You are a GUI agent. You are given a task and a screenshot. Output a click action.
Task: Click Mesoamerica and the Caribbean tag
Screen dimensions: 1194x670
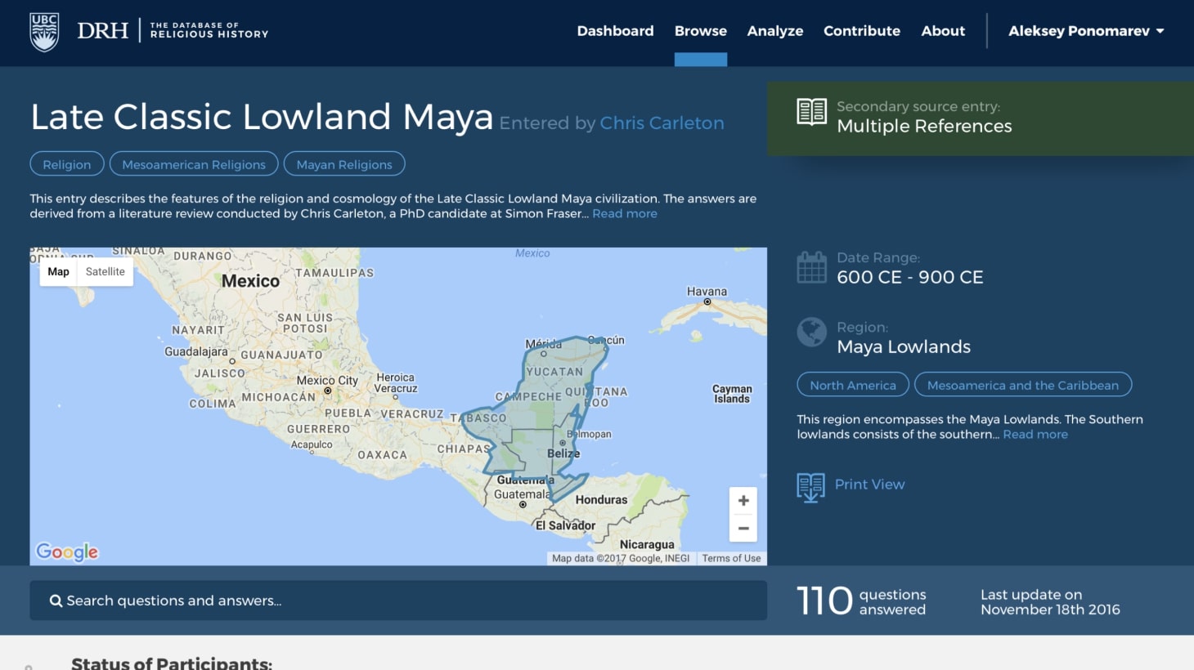click(1023, 385)
